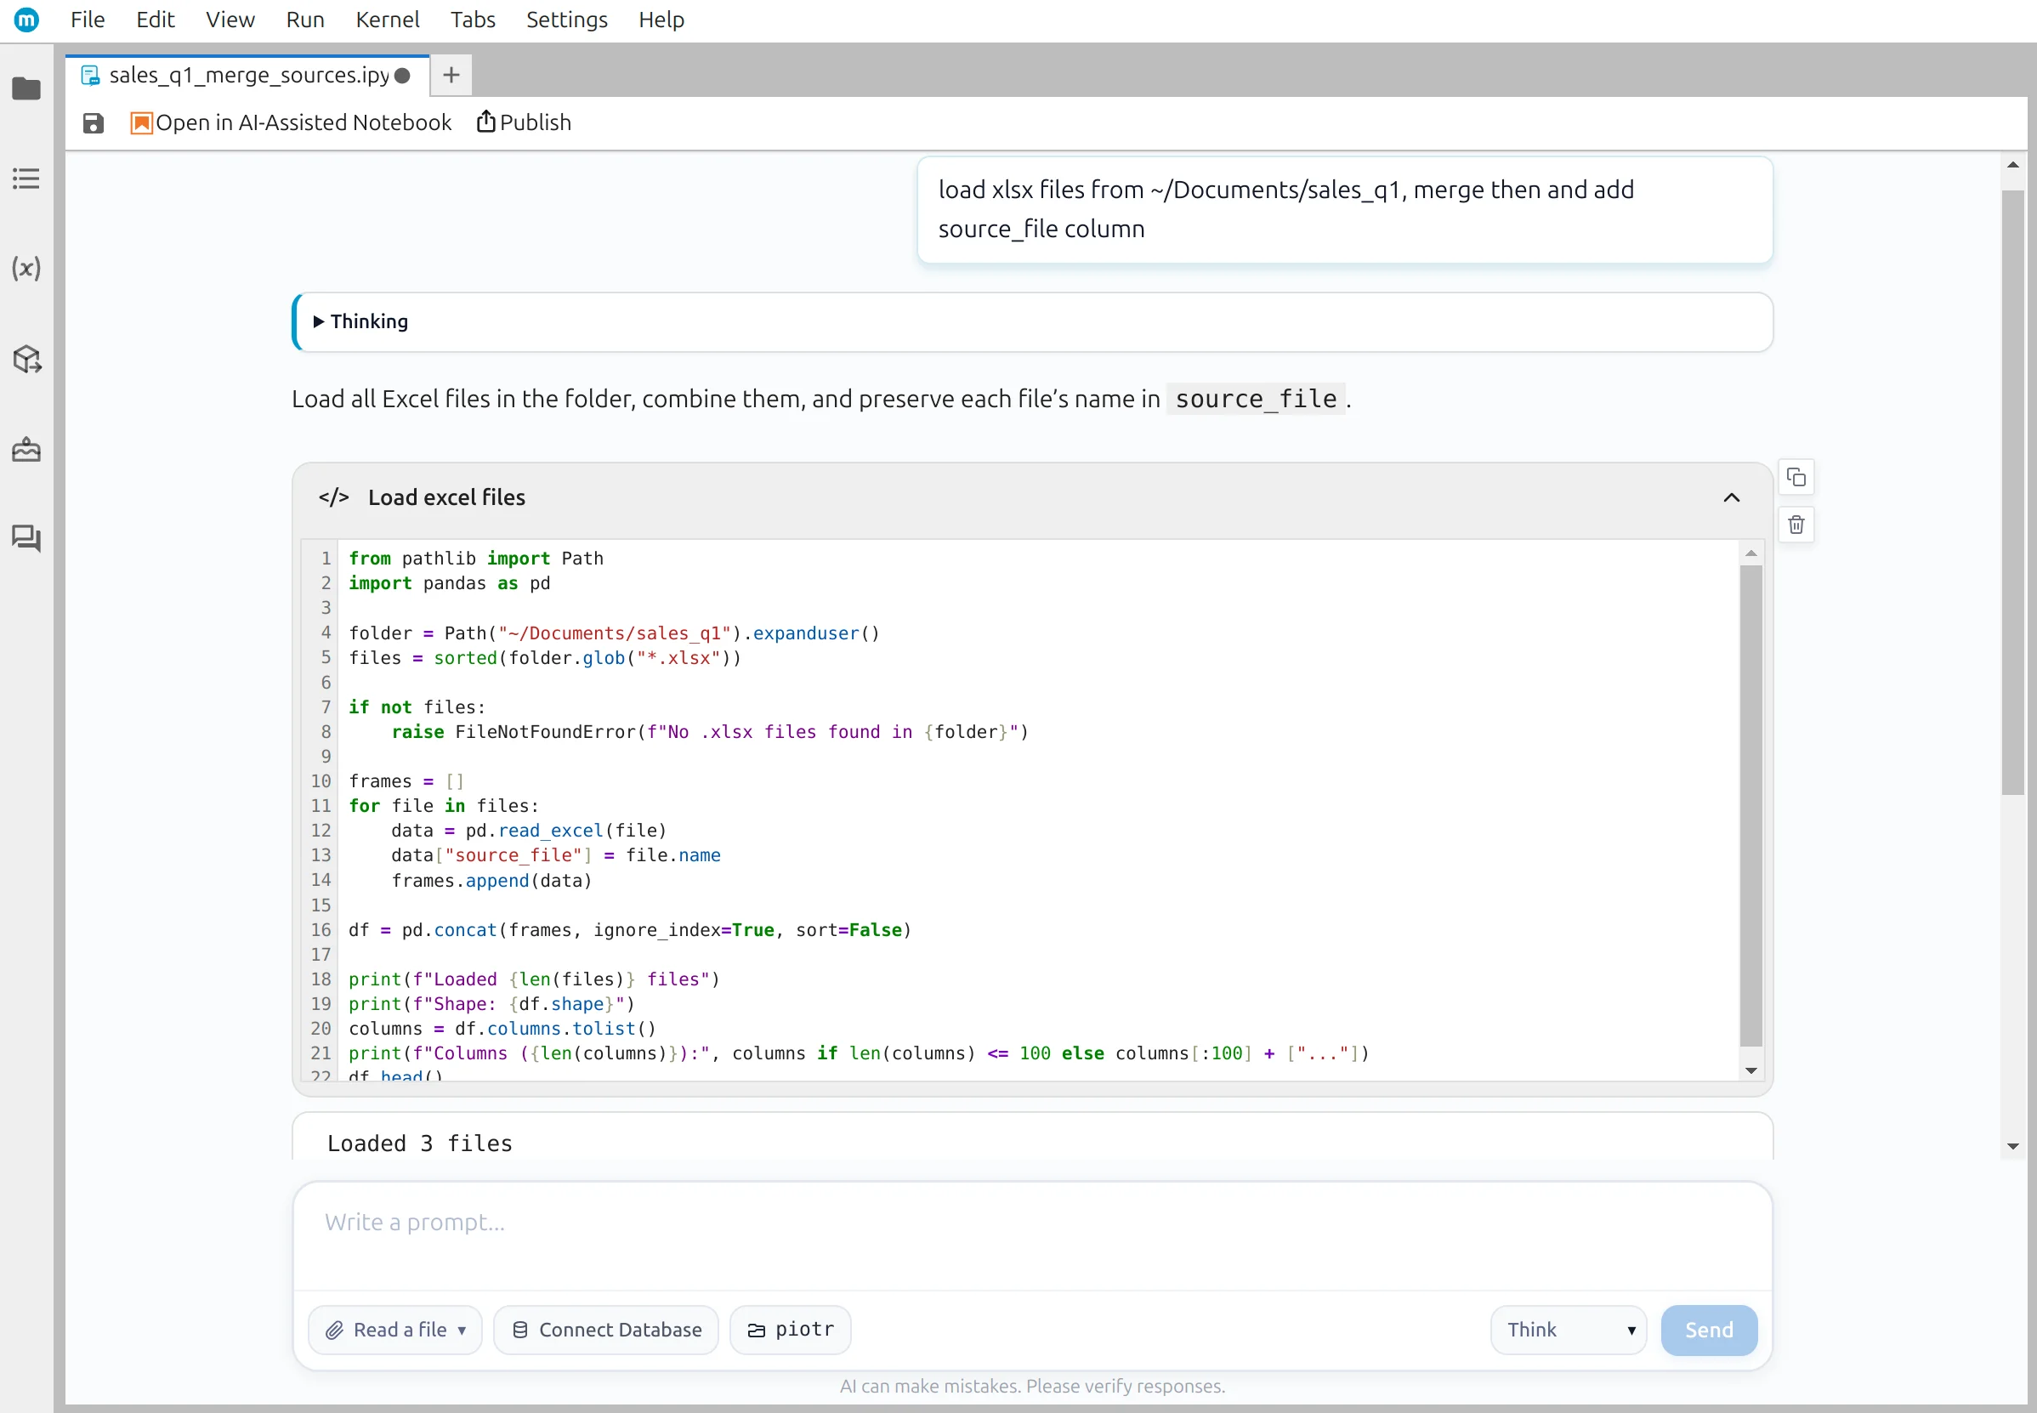Viewport: 2037px width, 1413px height.
Task: Open the File menu
Action: (x=88, y=20)
